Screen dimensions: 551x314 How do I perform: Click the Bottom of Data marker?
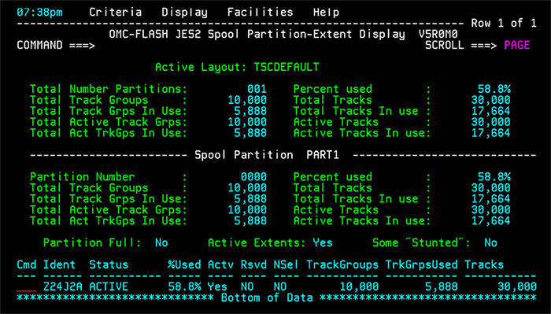[x=267, y=297]
